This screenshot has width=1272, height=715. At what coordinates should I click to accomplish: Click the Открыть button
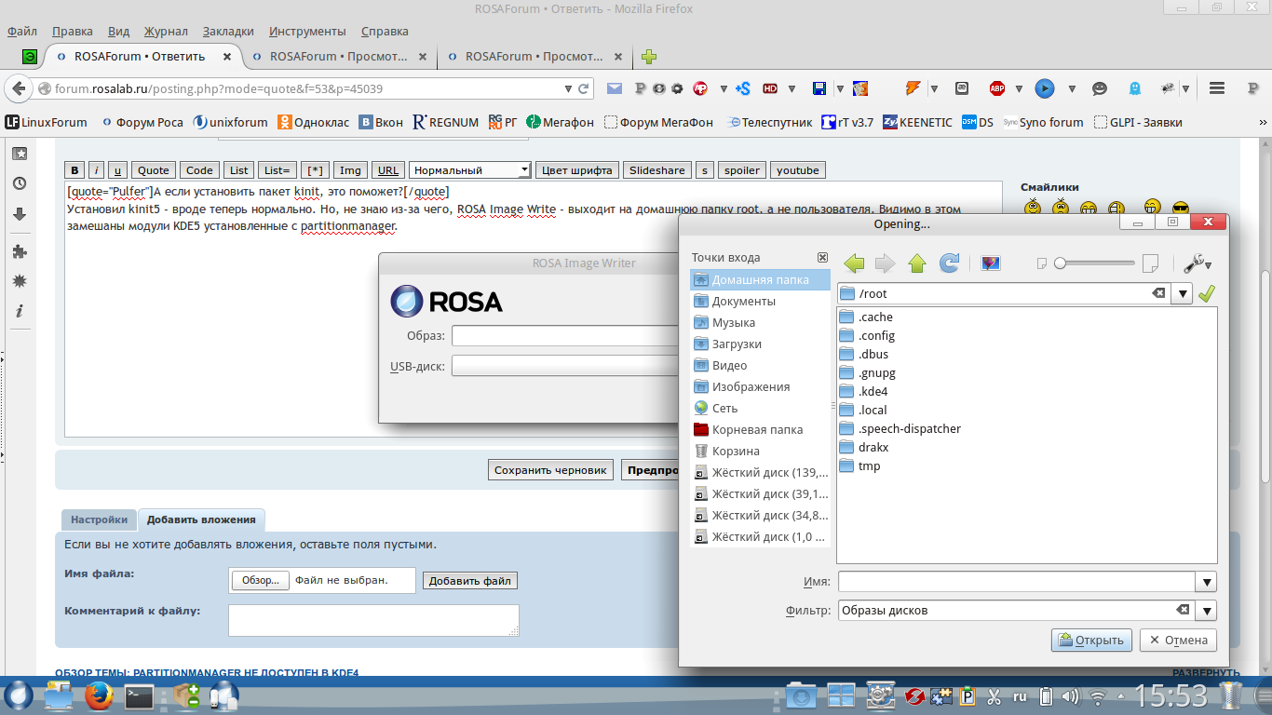[1092, 640]
